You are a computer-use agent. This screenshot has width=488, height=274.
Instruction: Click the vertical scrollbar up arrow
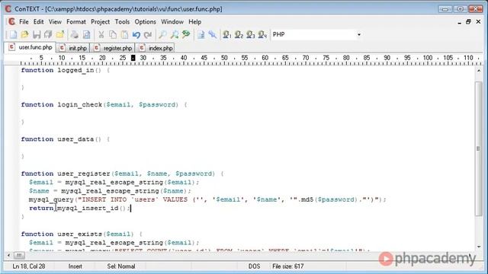click(x=479, y=71)
